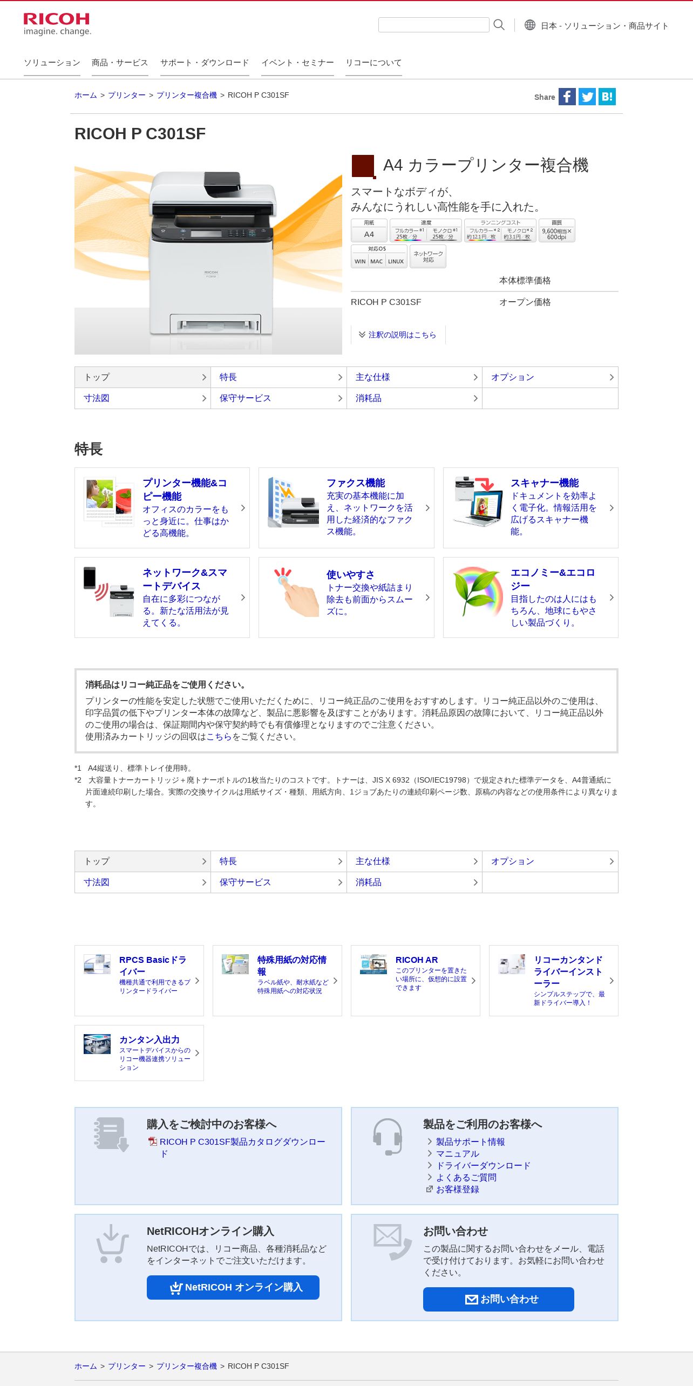Select upper オプション tab
693x1386 pixels.
click(550, 377)
